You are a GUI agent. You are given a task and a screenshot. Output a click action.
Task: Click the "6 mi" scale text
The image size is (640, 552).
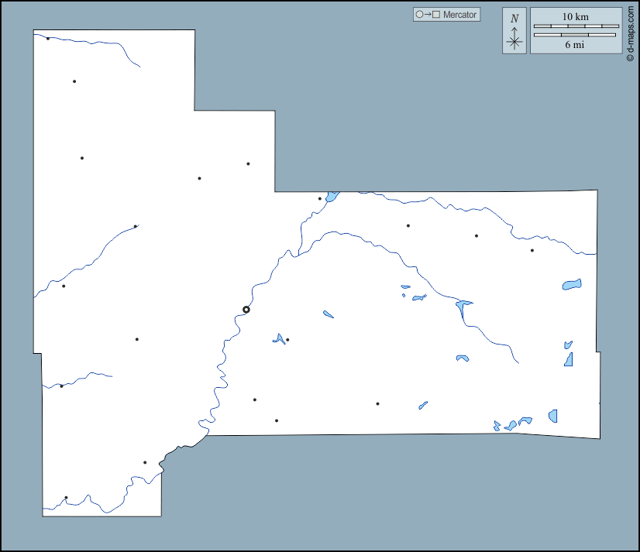[x=574, y=45]
